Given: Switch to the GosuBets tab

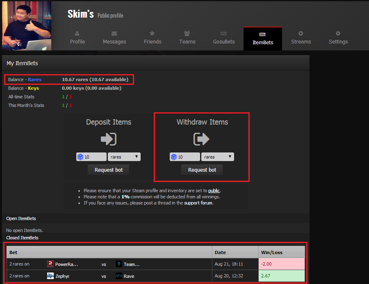Looking at the screenshot, I should tap(224, 38).
